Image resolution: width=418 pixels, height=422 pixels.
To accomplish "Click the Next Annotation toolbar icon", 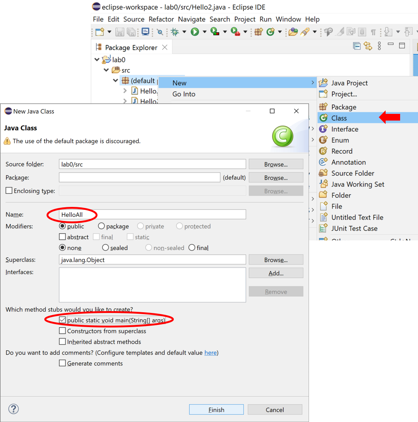I will pos(388,32).
